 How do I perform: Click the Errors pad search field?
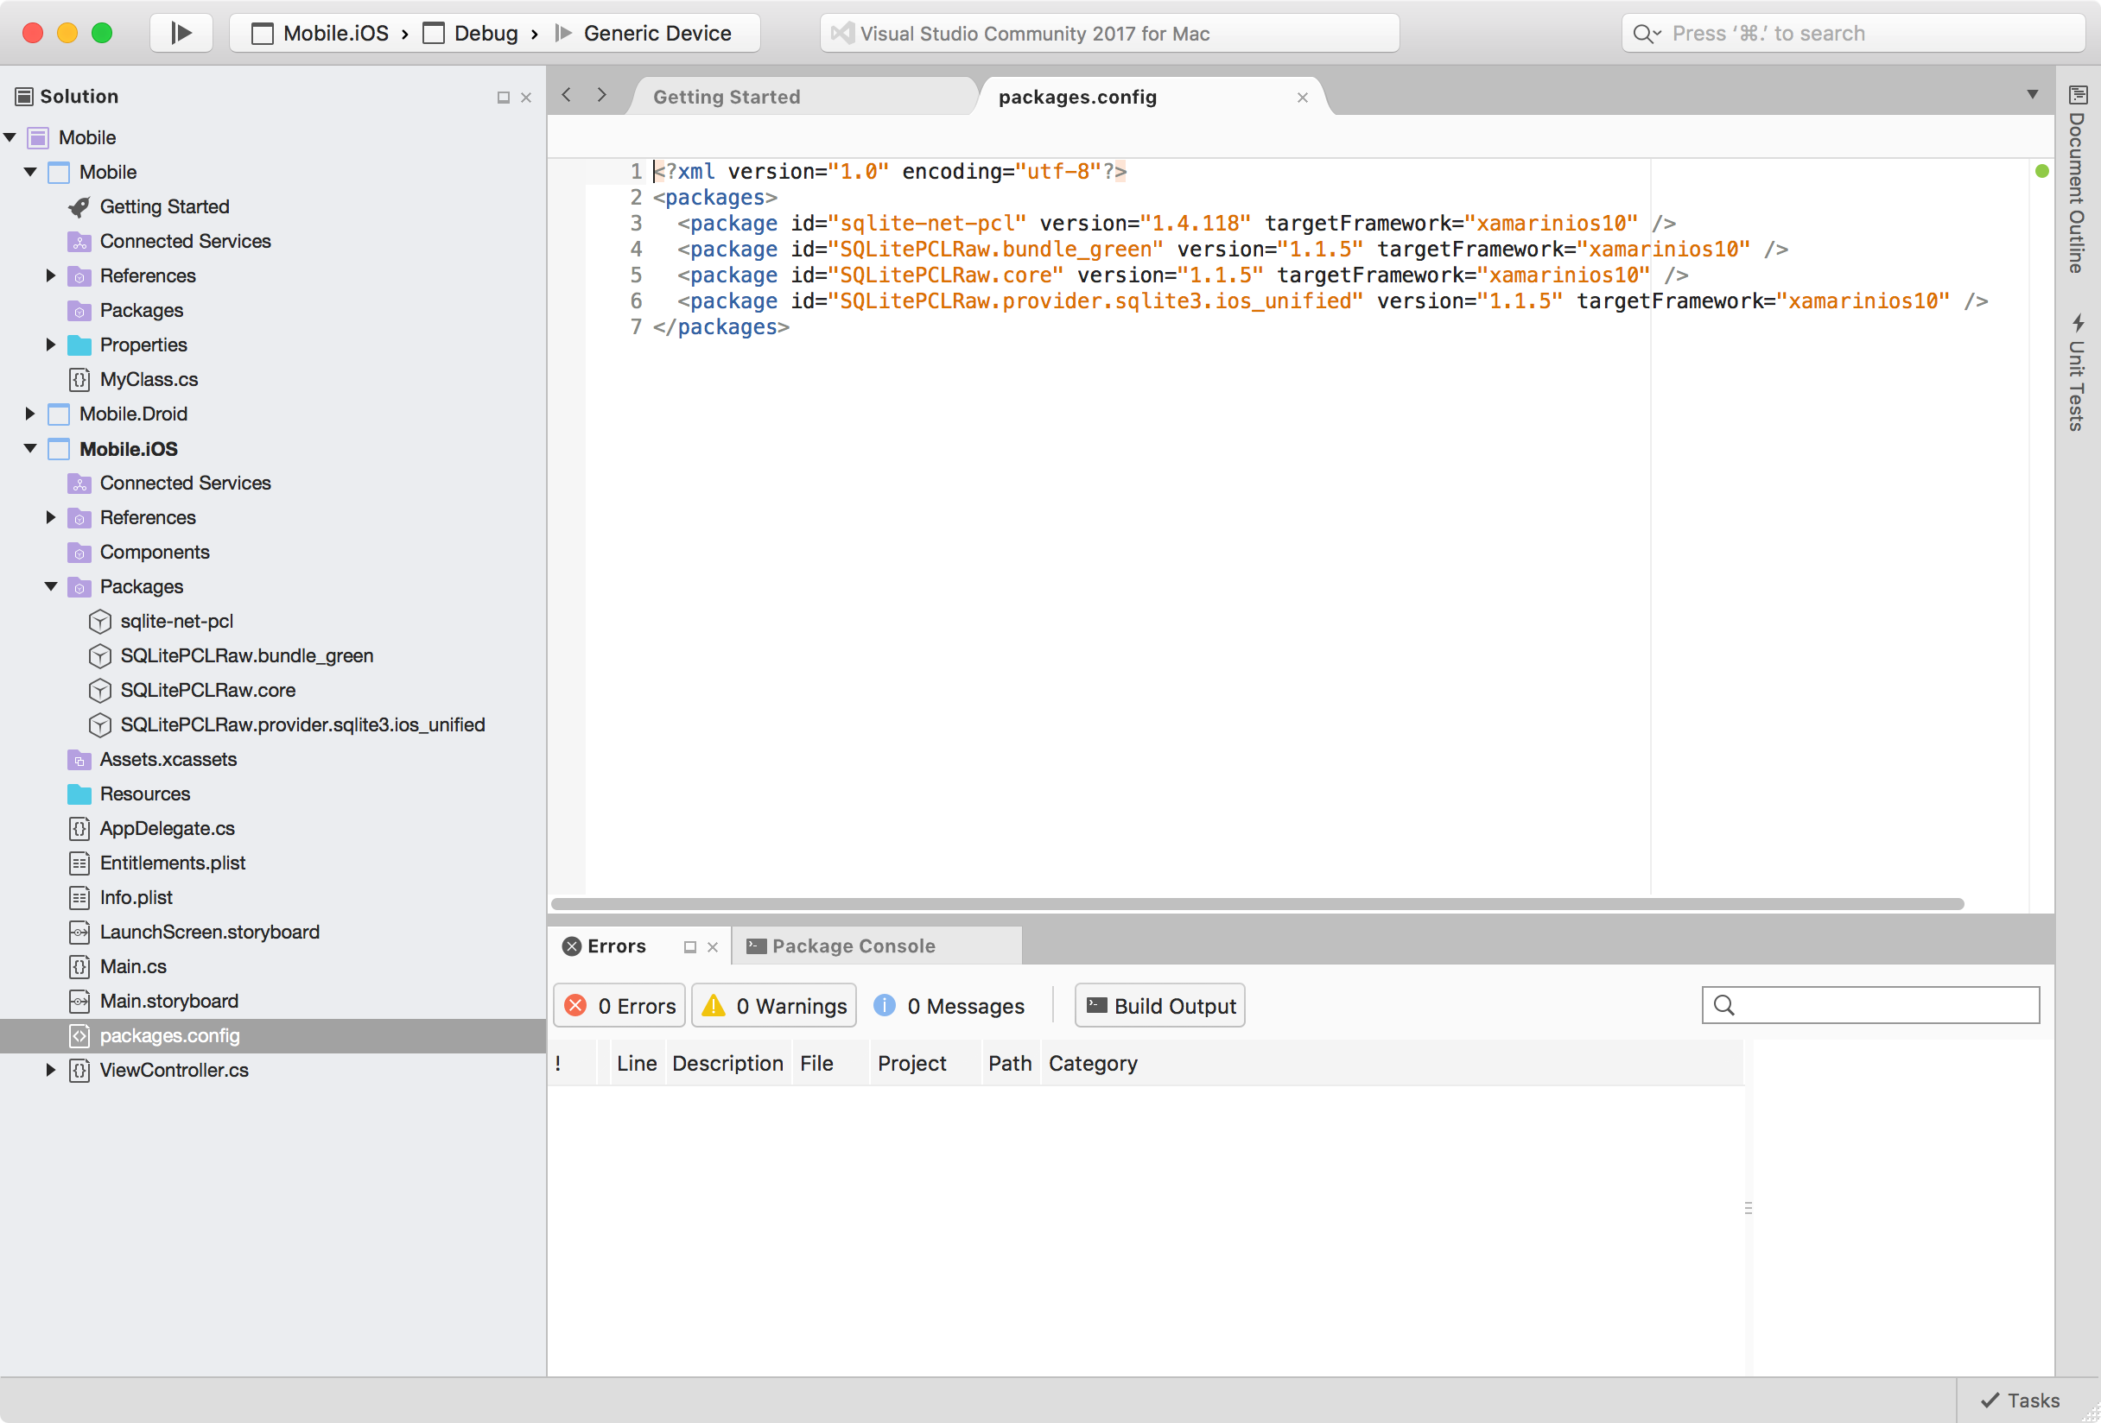click(x=1870, y=1006)
